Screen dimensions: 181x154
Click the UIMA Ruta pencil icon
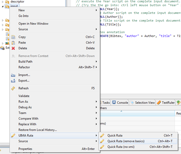13,136
